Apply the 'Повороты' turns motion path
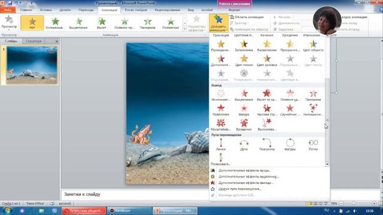 tap(267, 145)
